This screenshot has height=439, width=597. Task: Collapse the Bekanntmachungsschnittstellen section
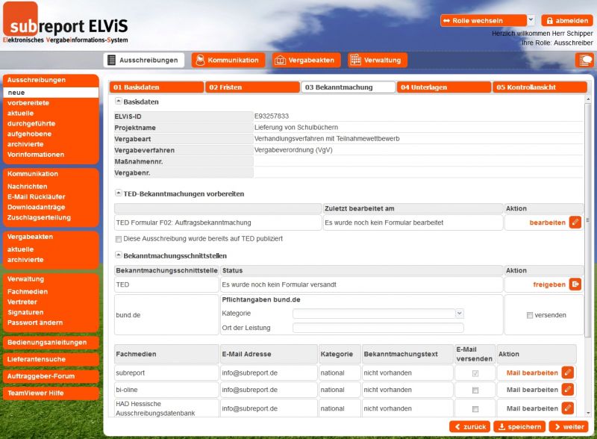click(x=119, y=255)
